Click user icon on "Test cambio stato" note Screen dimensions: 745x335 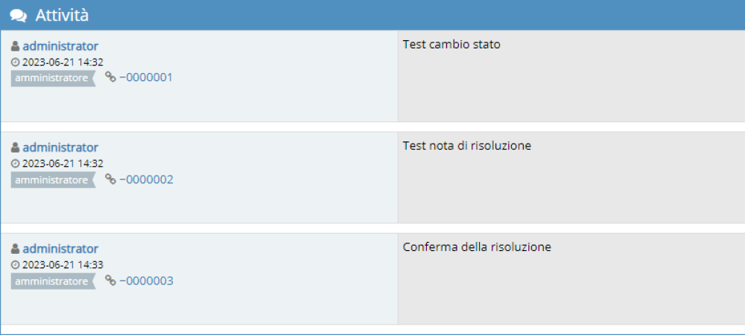click(16, 46)
